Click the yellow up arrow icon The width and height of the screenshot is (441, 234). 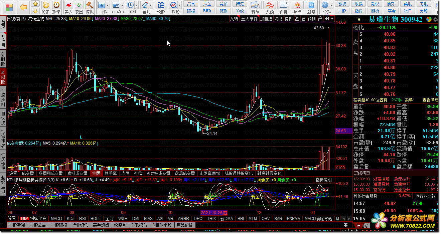coord(35,4)
